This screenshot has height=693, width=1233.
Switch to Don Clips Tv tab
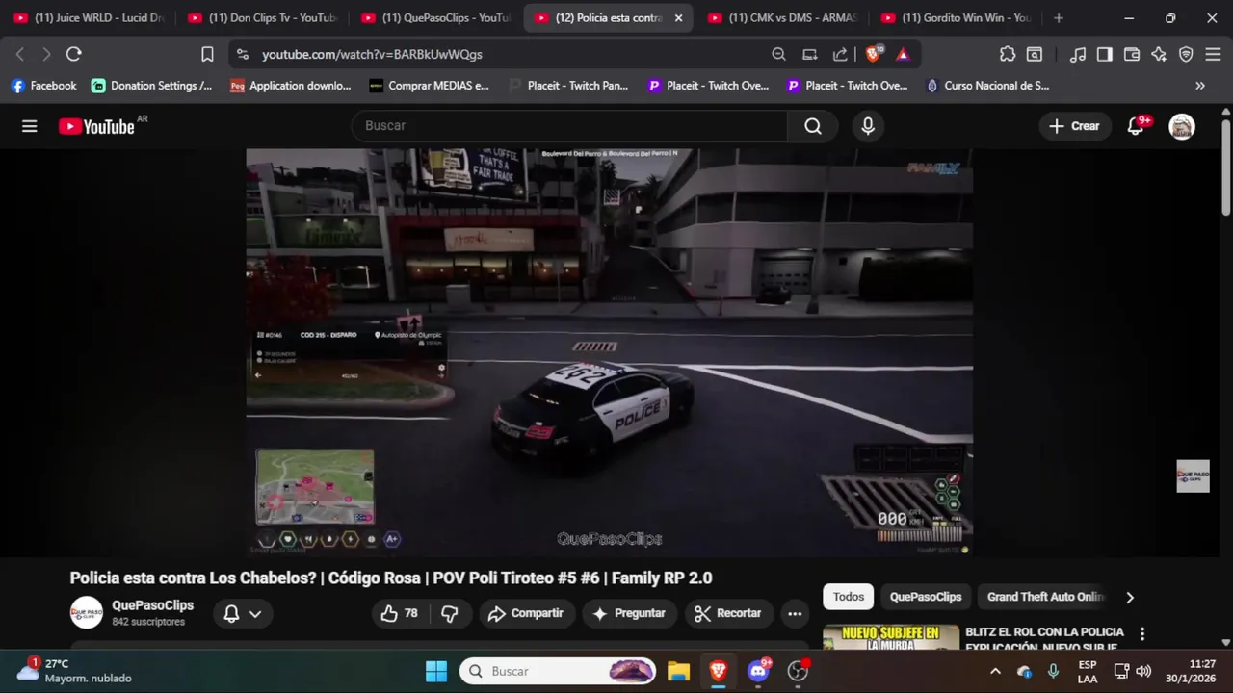(262, 18)
